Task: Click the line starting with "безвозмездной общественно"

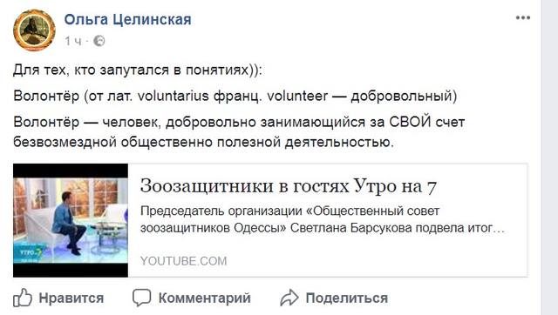Action: click(203, 142)
